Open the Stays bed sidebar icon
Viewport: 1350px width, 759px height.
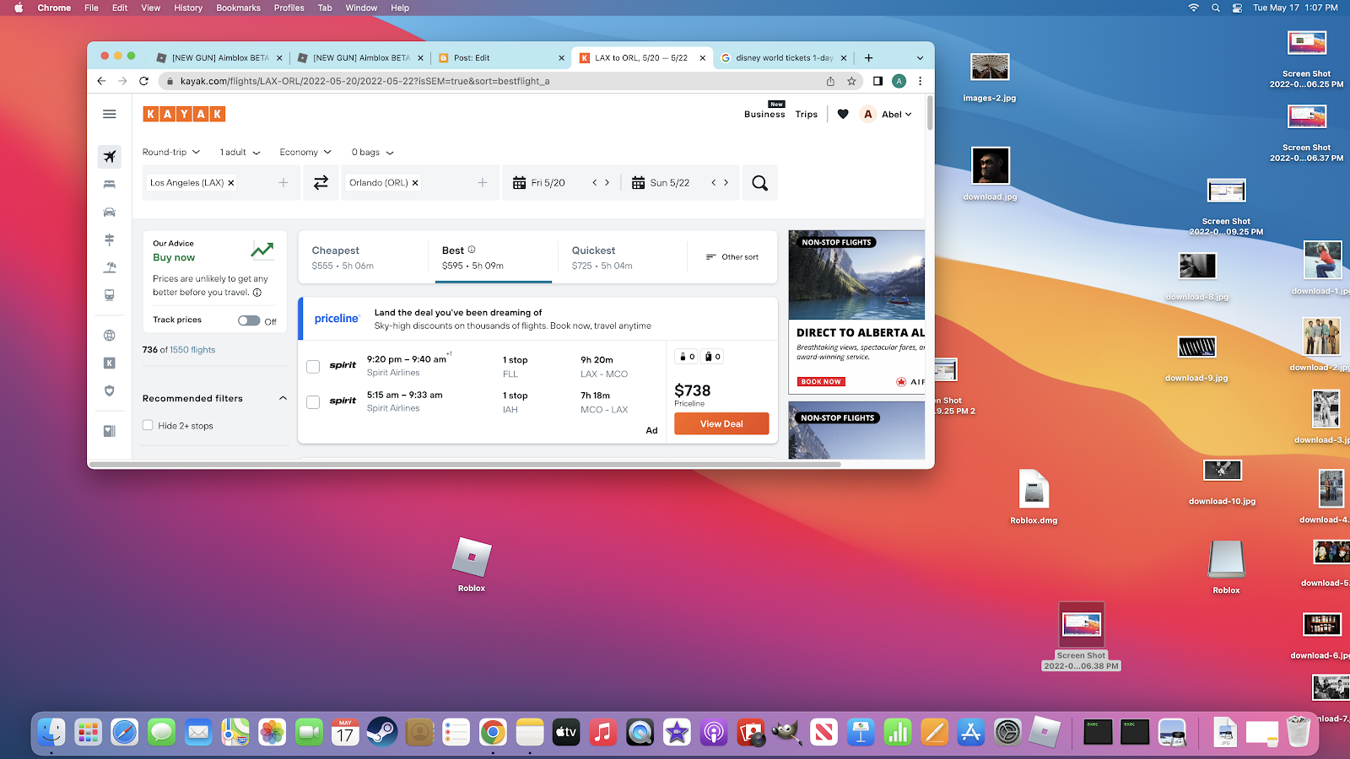point(110,185)
